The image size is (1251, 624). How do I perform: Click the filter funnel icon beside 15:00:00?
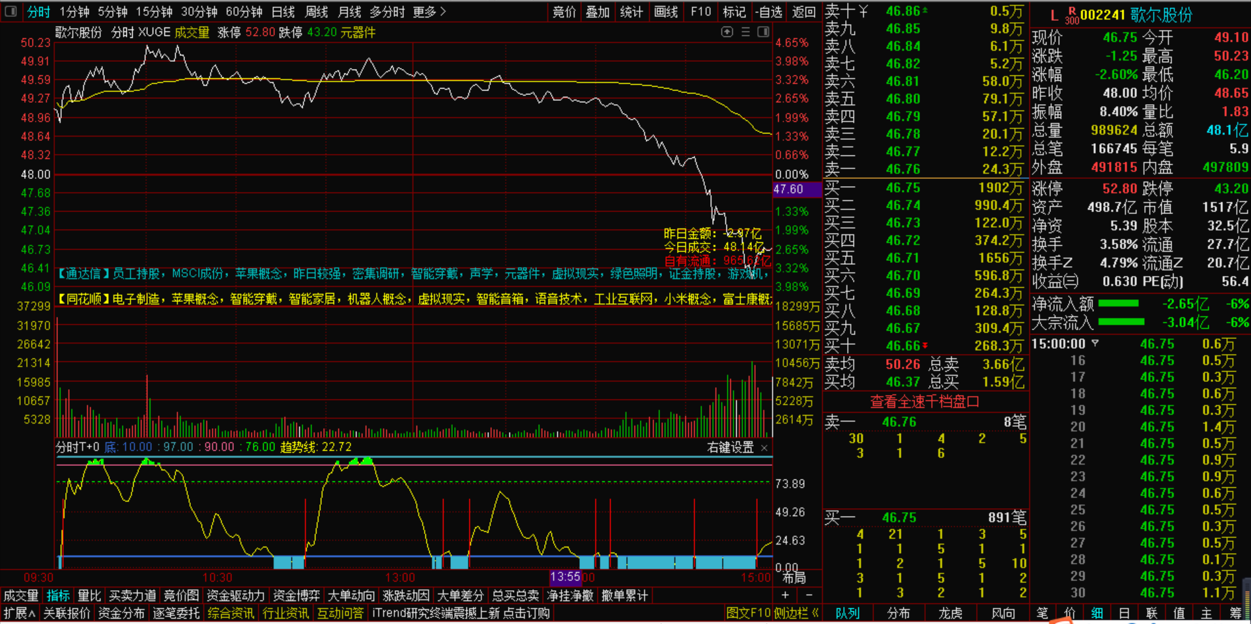[1095, 344]
